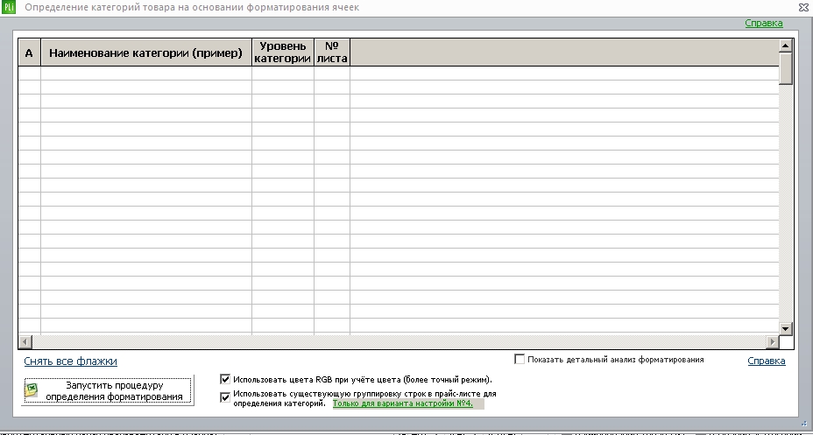
Task: Click the resize grip in dialog corner
Action: [x=805, y=424]
